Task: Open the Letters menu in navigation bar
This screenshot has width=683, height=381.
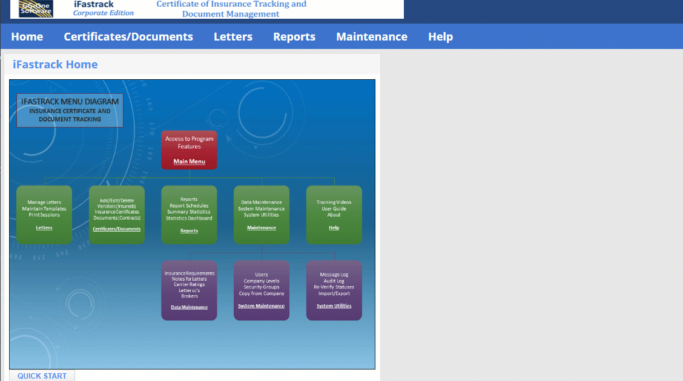Action: (233, 36)
